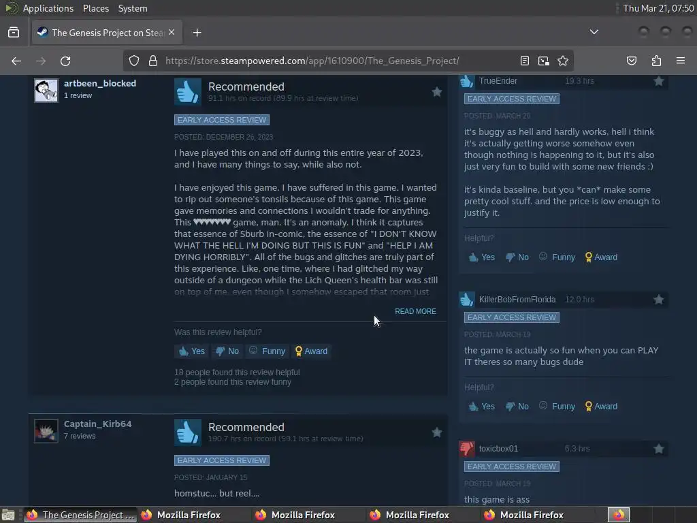Click star icon on KillerBobFromFlorida's review
This screenshot has width=697, height=523.
658,300
